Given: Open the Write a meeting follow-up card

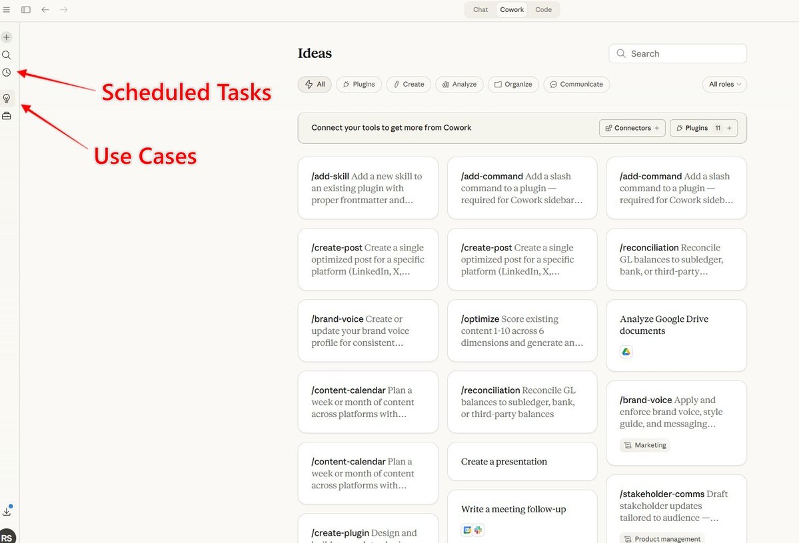Looking at the screenshot, I should (522, 516).
